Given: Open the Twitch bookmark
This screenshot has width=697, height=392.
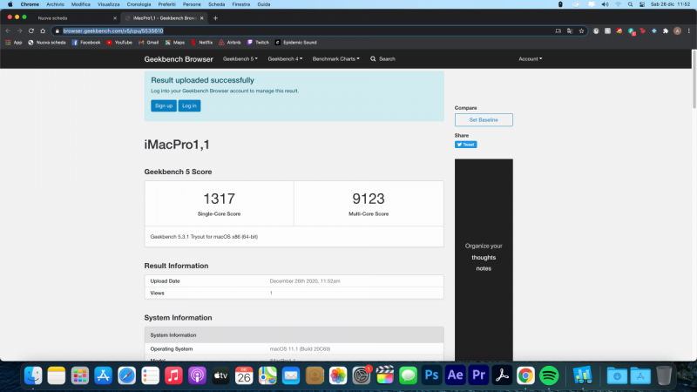Looking at the screenshot, I should pos(258,43).
